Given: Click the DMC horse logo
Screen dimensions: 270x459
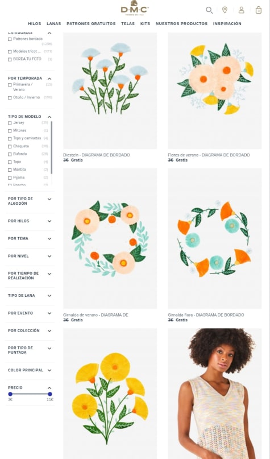Looking at the screenshot, I should point(135,8).
